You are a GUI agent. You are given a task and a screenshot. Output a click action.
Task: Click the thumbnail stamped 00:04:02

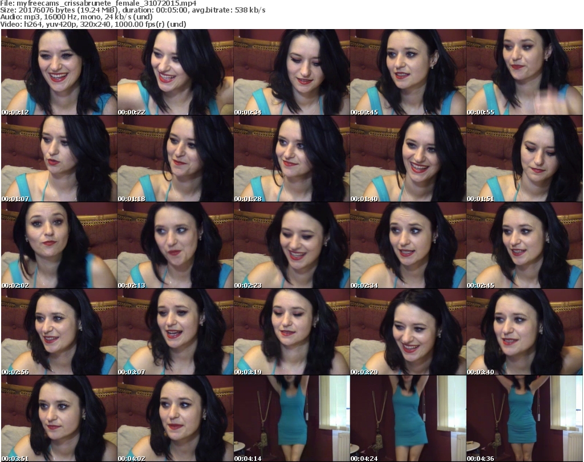click(x=176, y=419)
